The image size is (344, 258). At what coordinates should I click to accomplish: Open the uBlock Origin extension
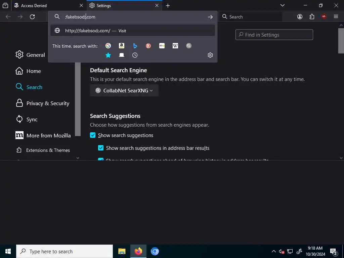(x=324, y=16)
